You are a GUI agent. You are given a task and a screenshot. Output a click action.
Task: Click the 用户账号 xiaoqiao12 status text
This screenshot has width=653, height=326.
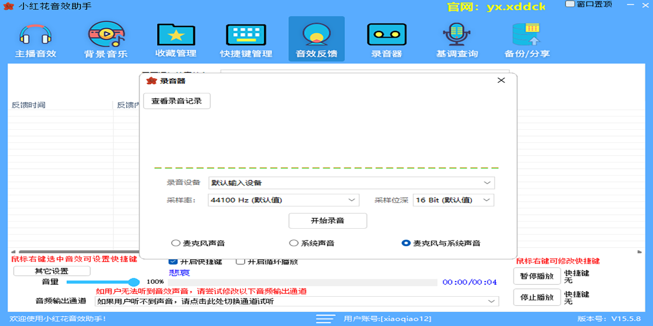pos(387,318)
